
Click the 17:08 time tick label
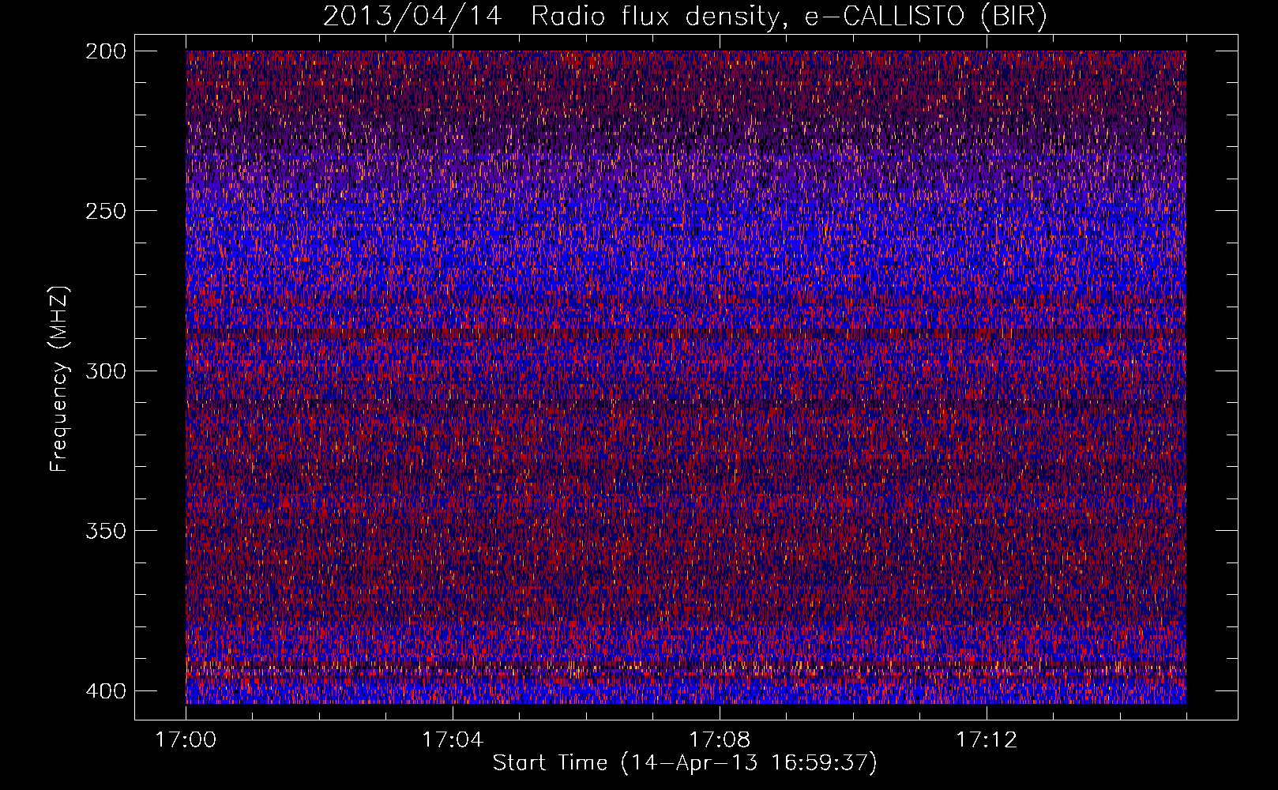pos(720,739)
